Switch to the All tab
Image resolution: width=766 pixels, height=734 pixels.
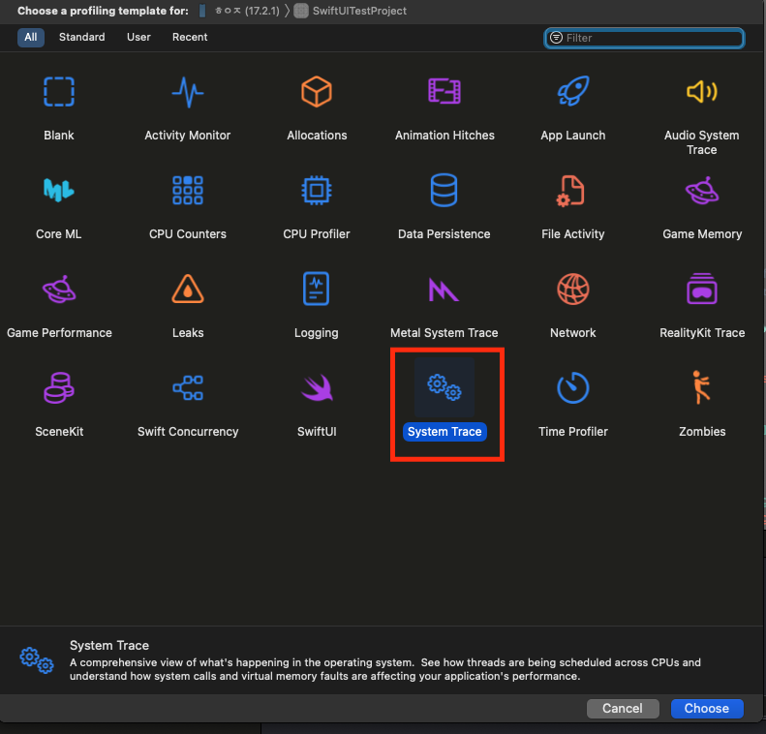coord(31,37)
